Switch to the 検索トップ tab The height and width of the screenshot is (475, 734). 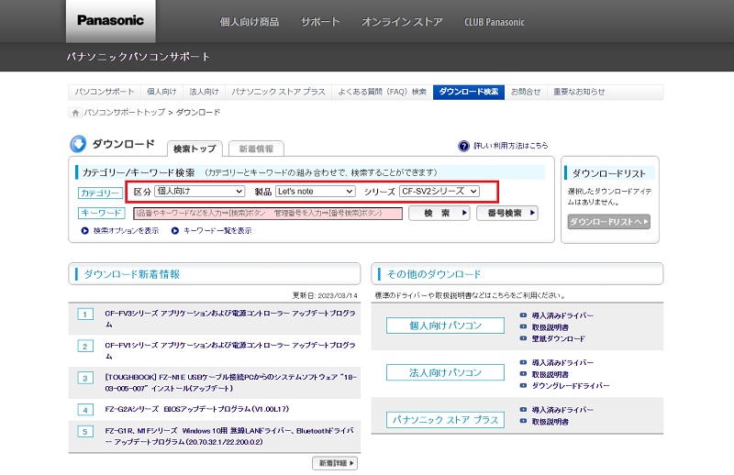point(195,149)
